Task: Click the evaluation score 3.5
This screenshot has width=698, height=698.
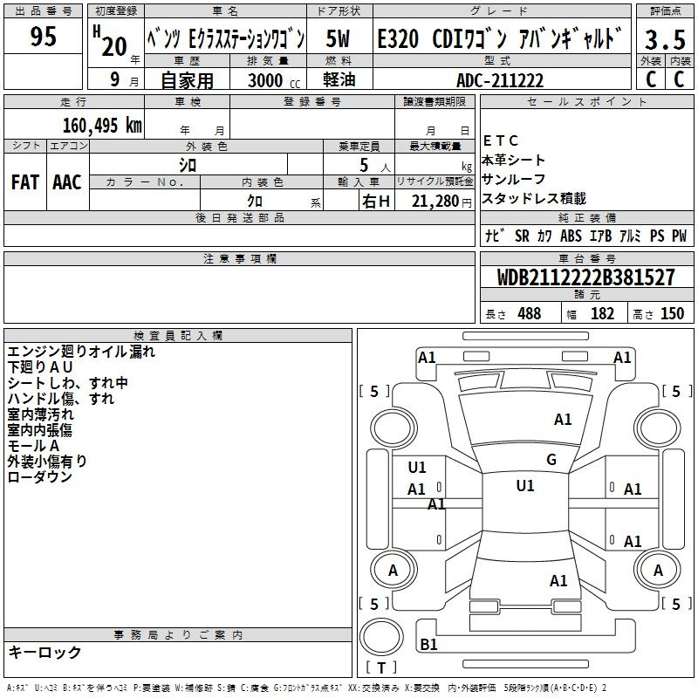Action: coord(665,39)
